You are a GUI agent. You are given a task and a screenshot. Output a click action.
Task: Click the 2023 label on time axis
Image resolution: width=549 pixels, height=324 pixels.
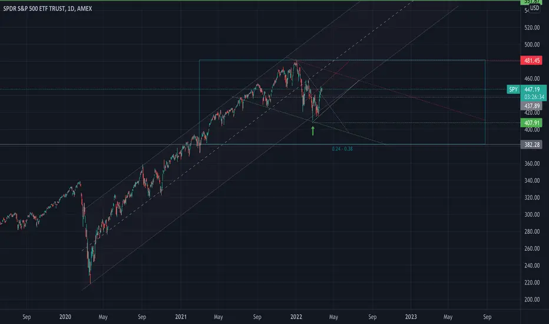[x=411, y=317]
